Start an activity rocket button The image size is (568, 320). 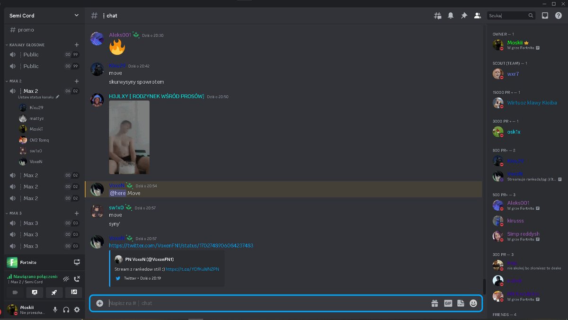point(54,292)
